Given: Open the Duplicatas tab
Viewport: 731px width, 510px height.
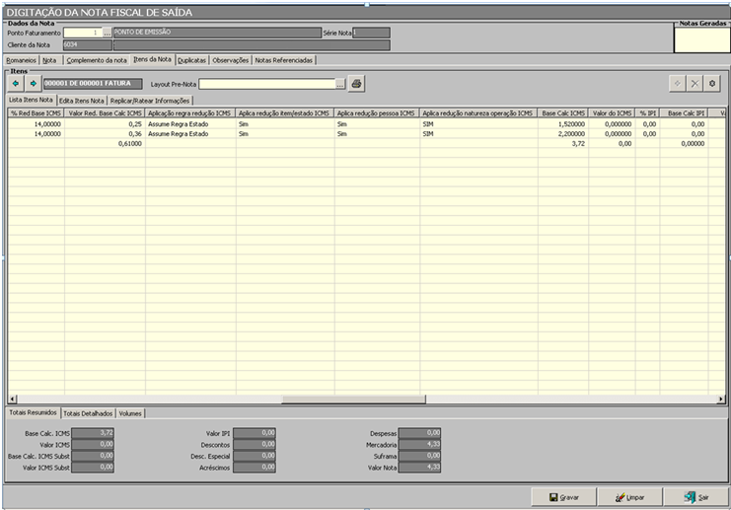Looking at the screenshot, I should click(191, 60).
